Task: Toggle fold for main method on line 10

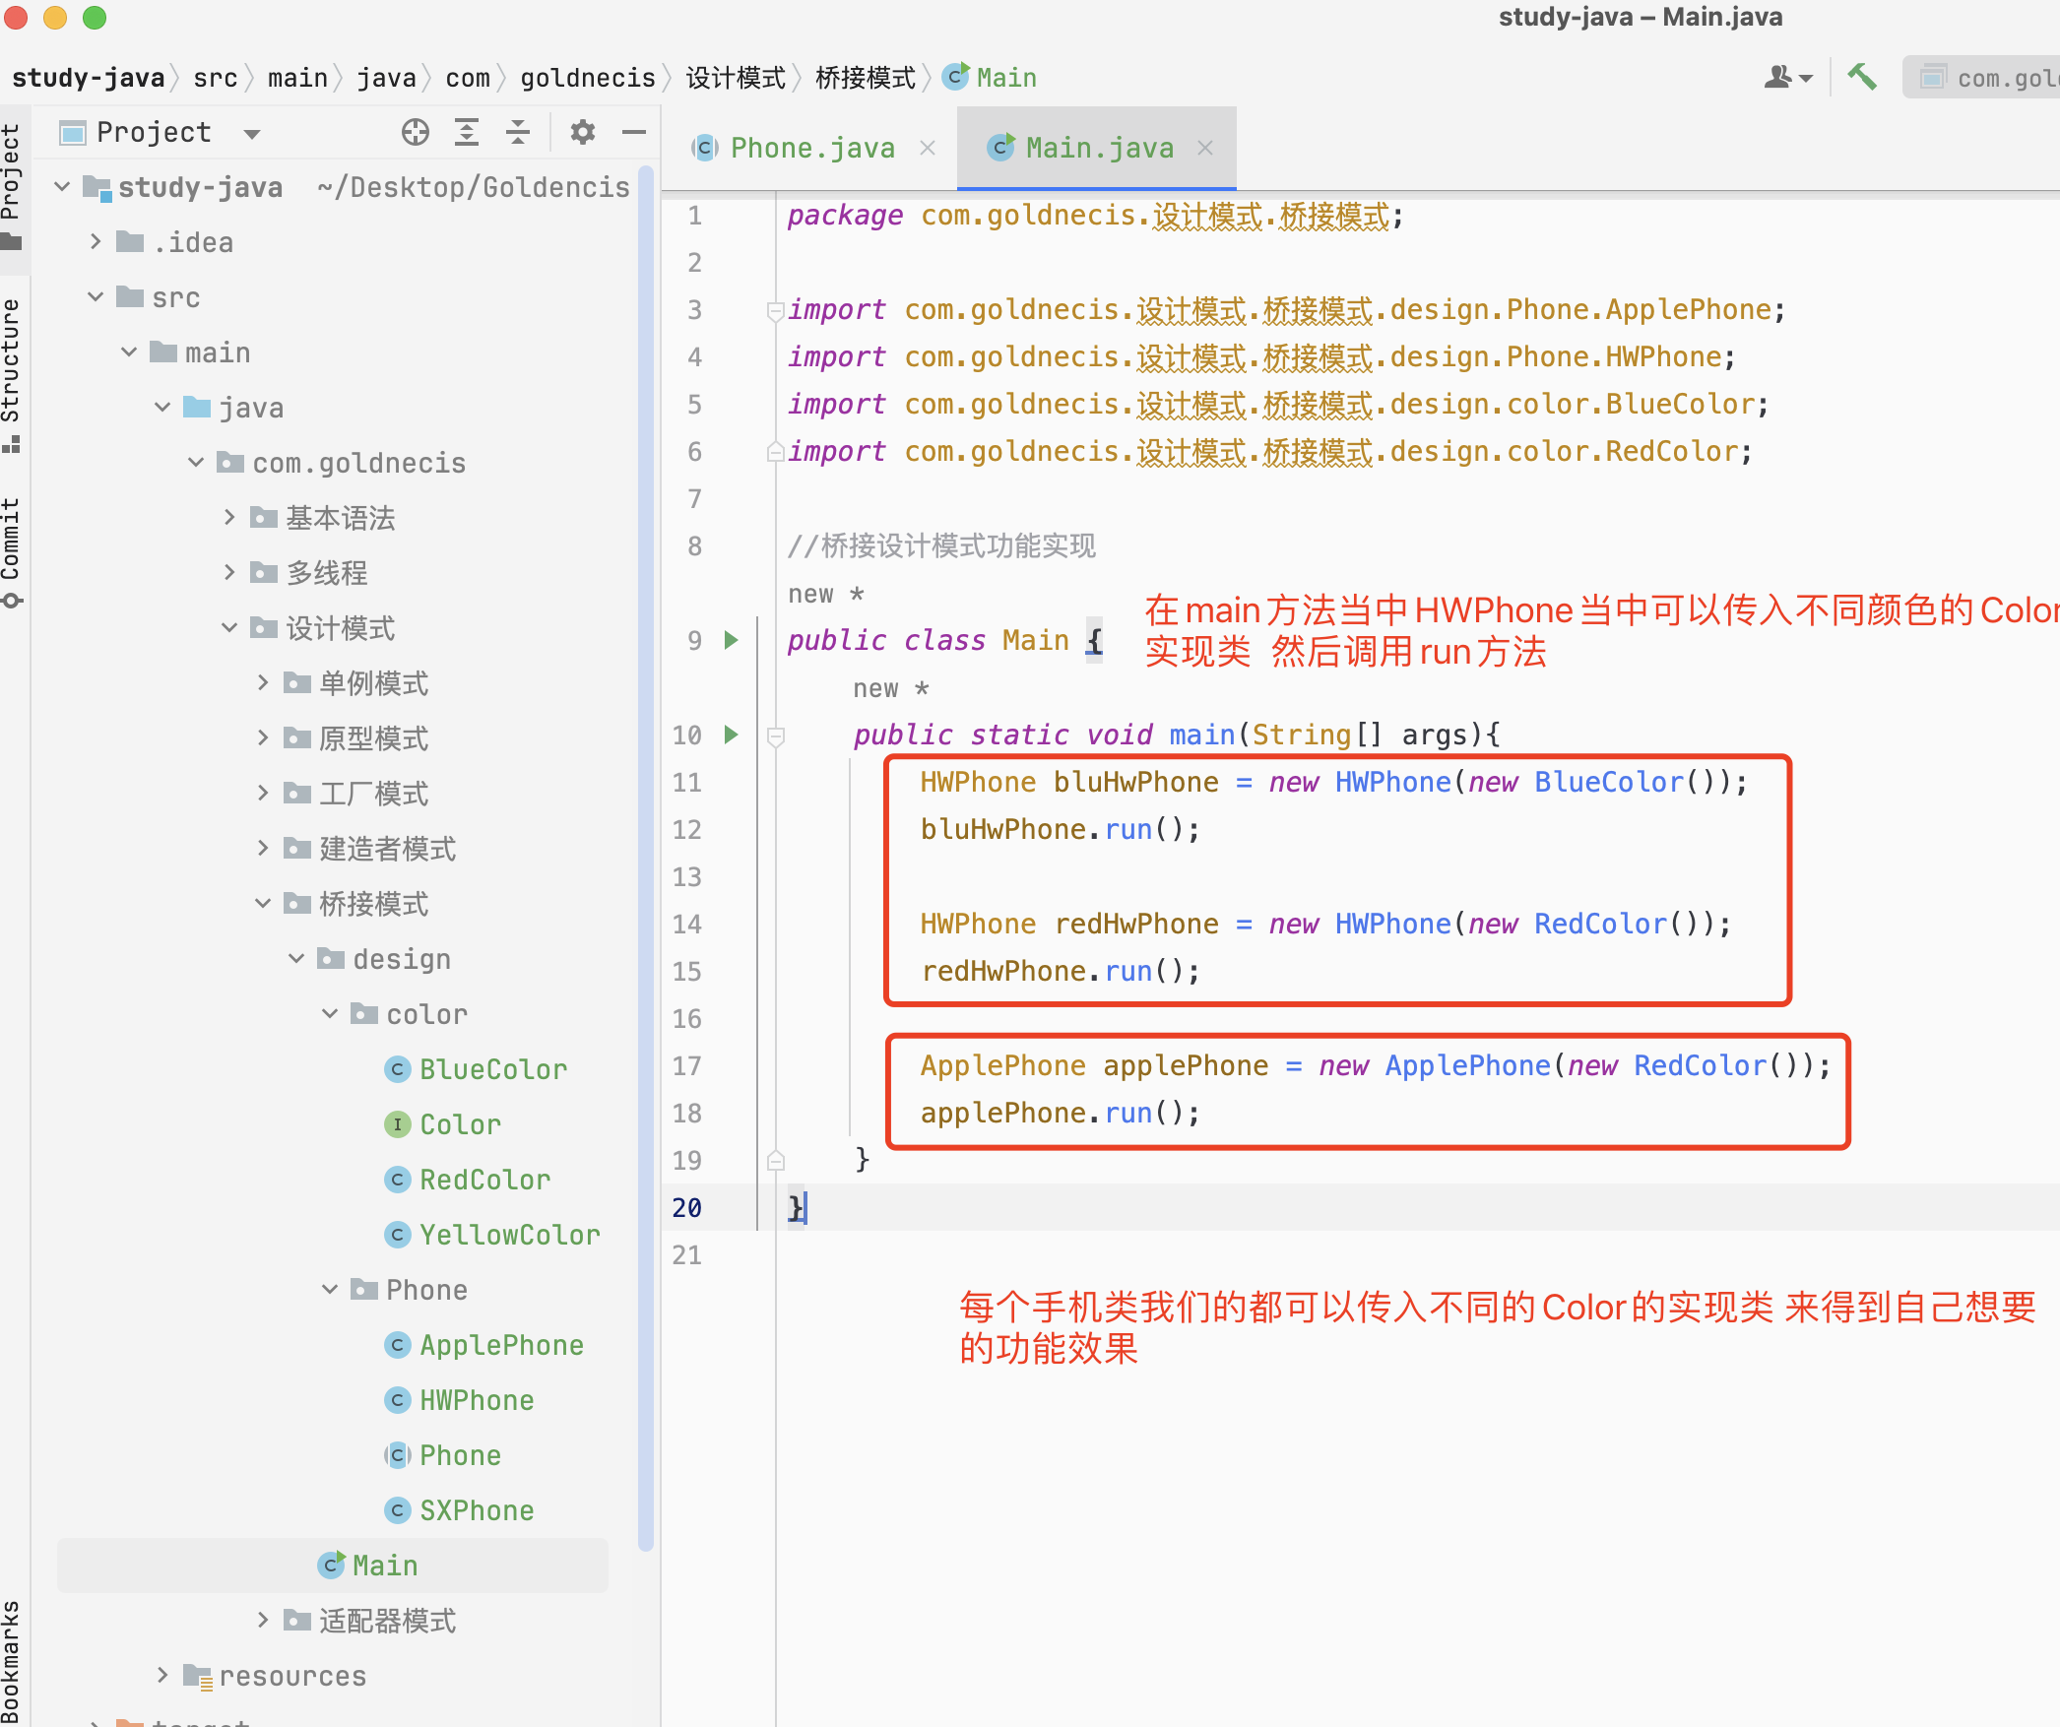Action: point(776,736)
